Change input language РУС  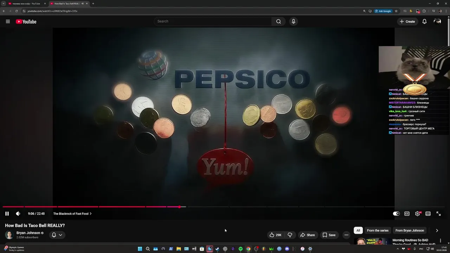tap(421, 249)
